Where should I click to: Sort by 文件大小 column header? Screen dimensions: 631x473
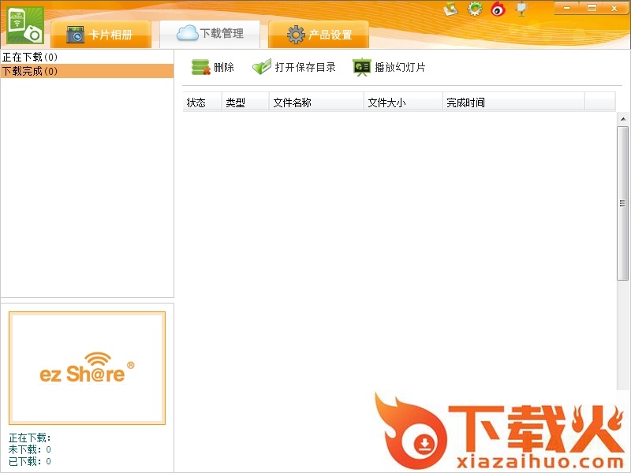386,102
